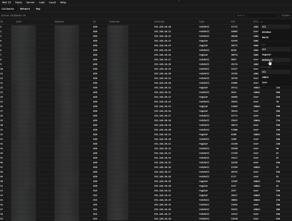Open the Help menu
This screenshot has width=292, height=221.
[63, 2]
